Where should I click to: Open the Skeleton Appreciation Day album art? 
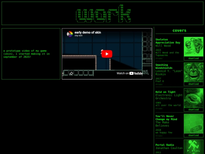[194, 47]
